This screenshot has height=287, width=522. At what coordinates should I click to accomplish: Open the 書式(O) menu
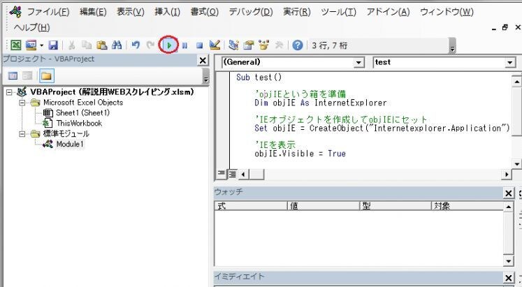(x=205, y=12)
